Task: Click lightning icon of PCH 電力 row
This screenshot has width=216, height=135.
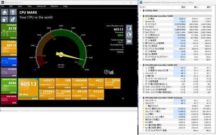Action: (x=144, y=122)
